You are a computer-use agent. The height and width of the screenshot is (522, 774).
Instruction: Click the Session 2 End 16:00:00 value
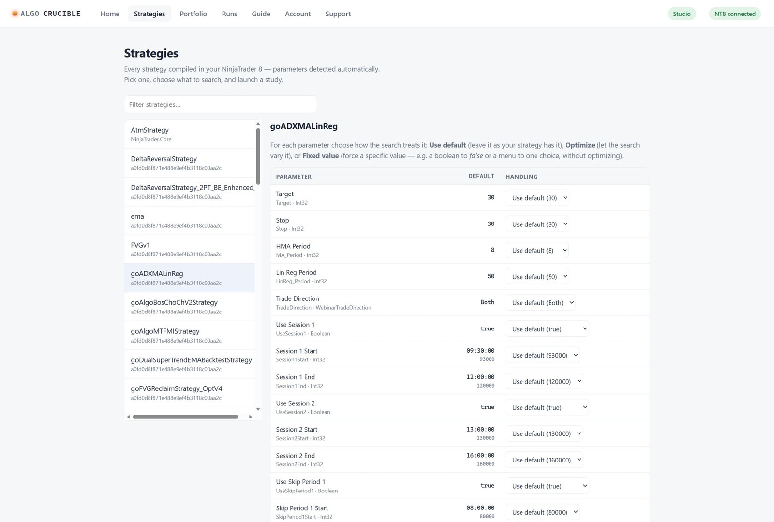tap(480, 455)
